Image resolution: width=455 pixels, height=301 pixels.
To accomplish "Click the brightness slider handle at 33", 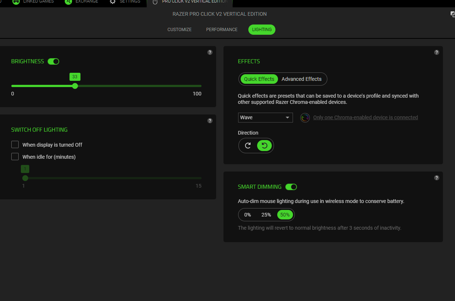I will coord(75,86).
